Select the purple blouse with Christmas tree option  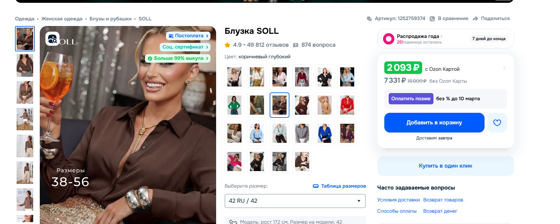pyautogui.click(x=347, y=133)
